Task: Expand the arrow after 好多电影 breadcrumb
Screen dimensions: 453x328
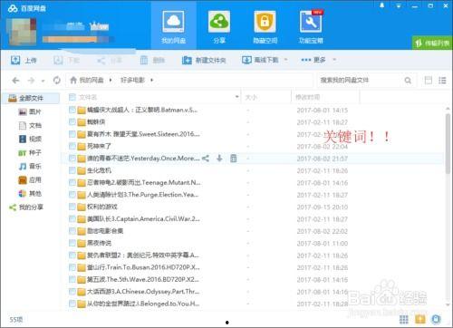Action: coord(152,80)
